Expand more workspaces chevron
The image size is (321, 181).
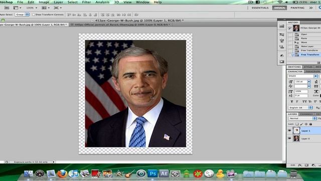(x=311, y=8)
